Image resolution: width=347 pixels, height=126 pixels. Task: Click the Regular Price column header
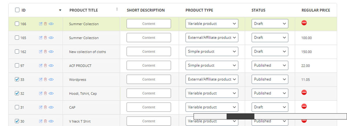(x=315, y=10)
